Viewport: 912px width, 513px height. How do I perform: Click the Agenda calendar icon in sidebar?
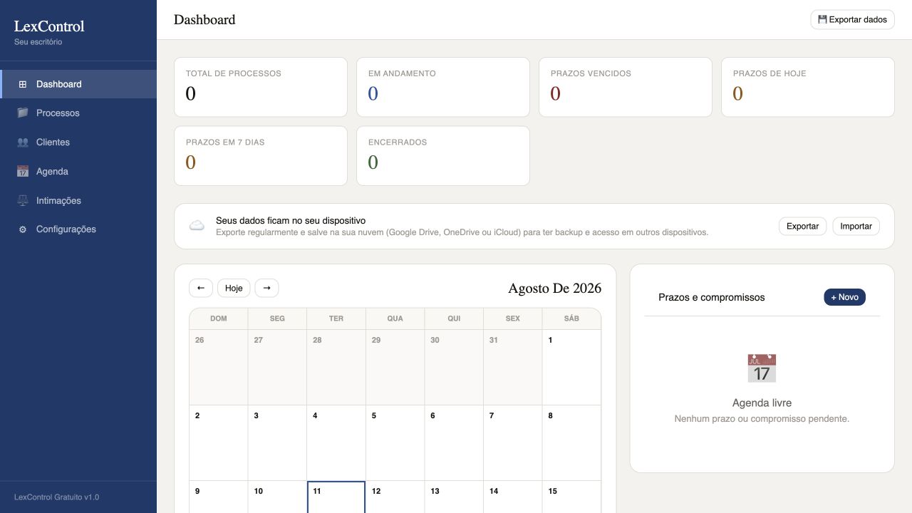tap(22, 172)
